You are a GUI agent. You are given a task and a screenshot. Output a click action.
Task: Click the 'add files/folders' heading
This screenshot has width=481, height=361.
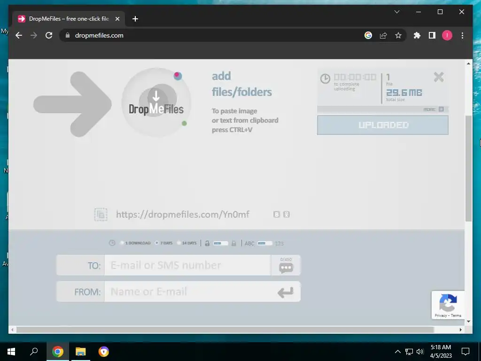[242, 84]
